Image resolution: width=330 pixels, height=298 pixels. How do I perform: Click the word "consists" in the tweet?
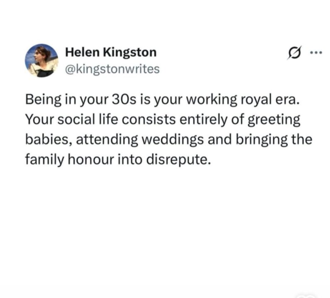[149, 119]
